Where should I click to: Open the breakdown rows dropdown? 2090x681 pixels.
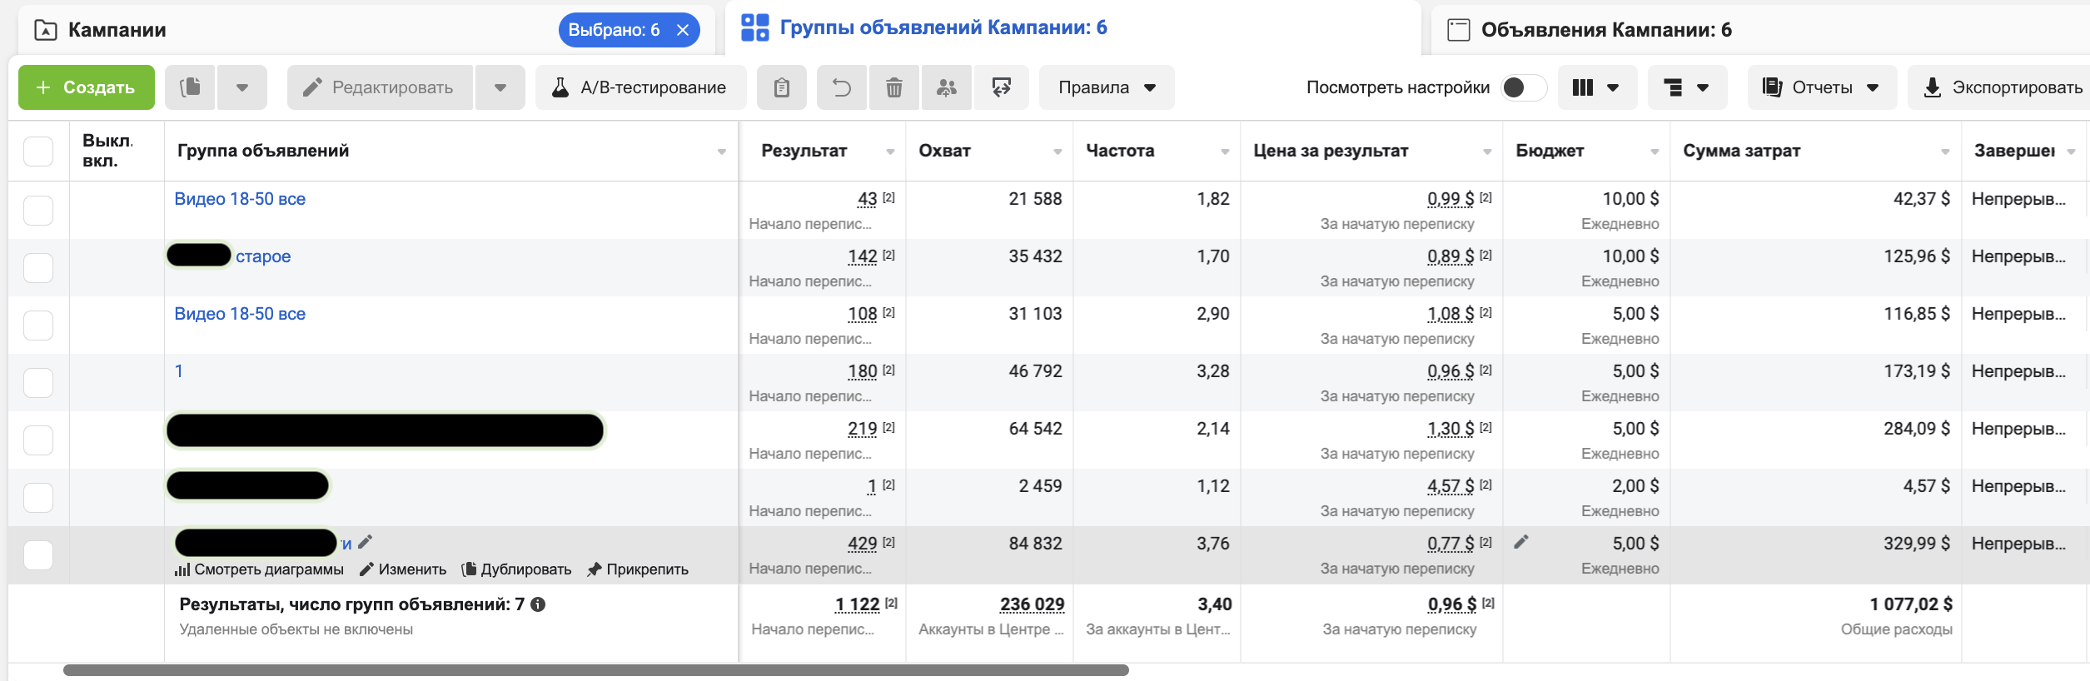1687,87
